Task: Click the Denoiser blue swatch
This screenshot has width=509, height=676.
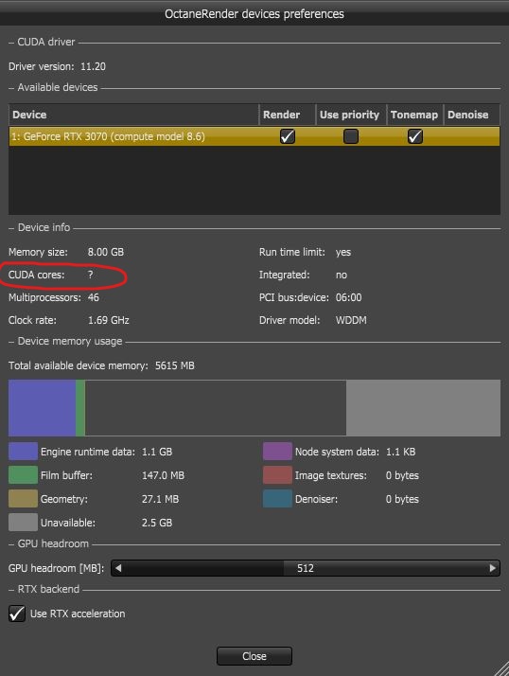Action: tap(277, 499)
